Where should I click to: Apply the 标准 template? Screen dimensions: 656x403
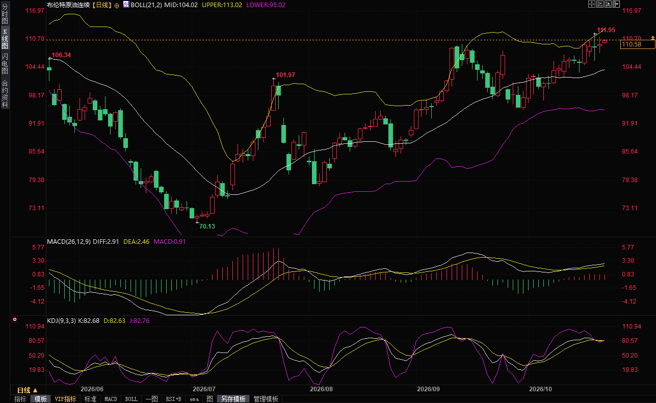pos(91,399)
